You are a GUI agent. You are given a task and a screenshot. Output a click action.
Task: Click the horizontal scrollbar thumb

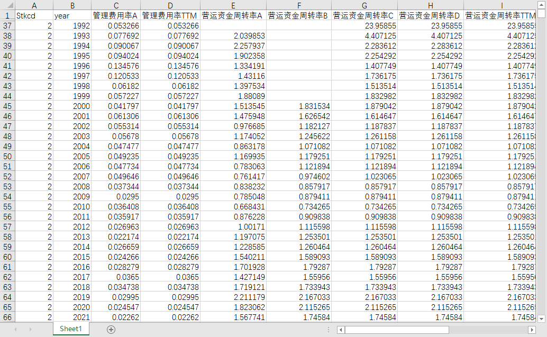click(397, 330)
